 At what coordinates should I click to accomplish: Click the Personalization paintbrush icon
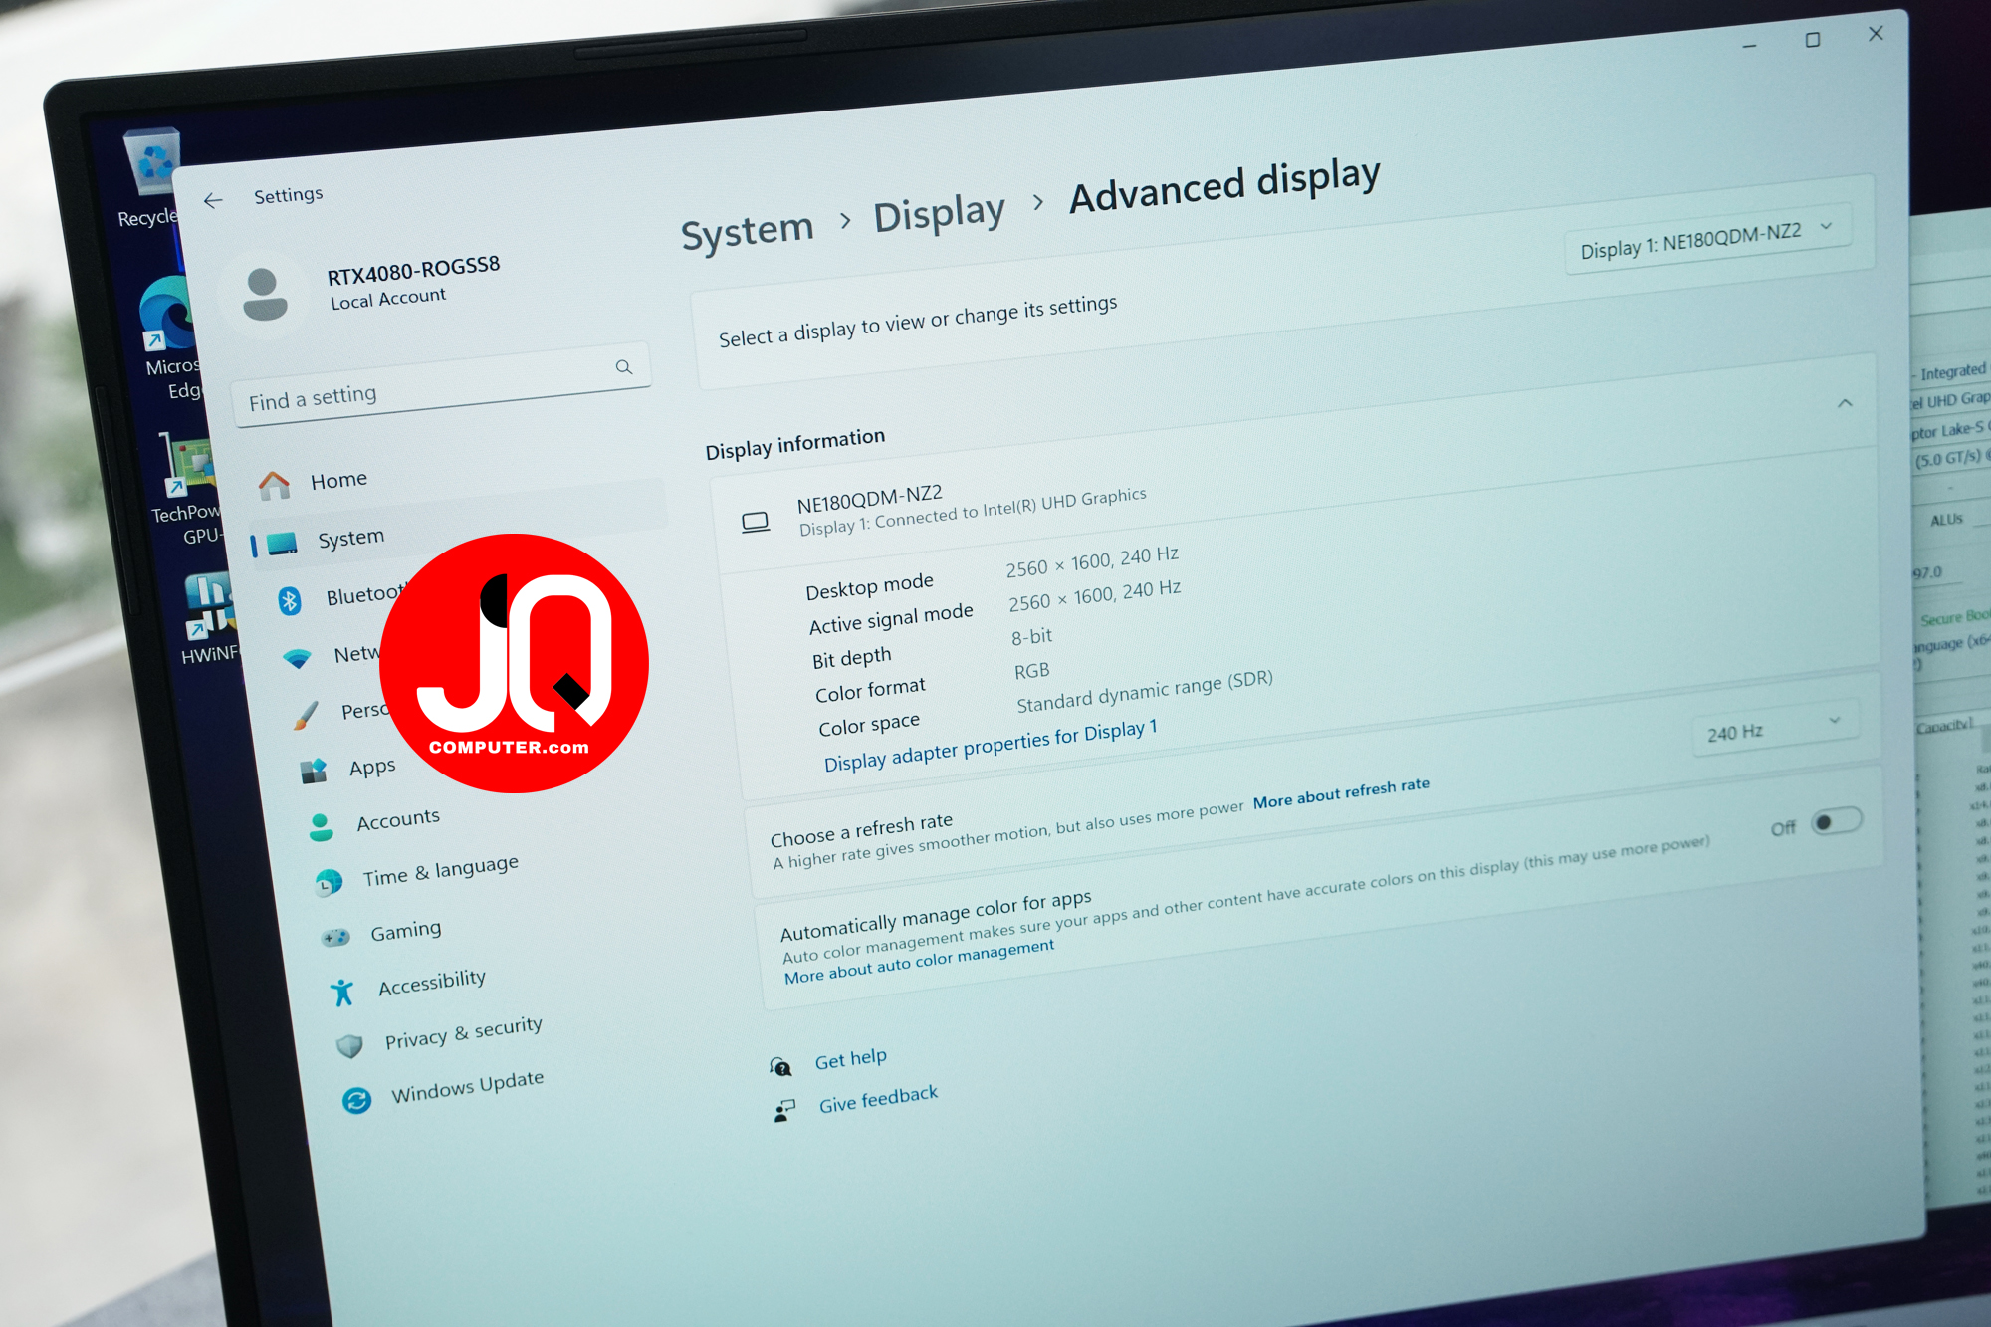(306, 715)
